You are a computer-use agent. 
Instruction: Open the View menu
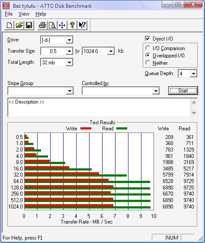point(24,14)
